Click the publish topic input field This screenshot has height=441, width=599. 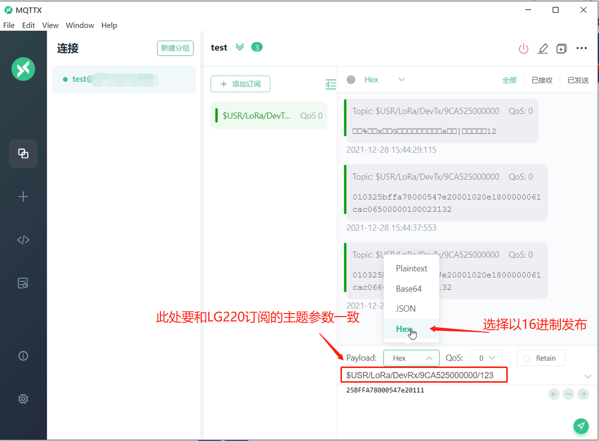[424, 375]
